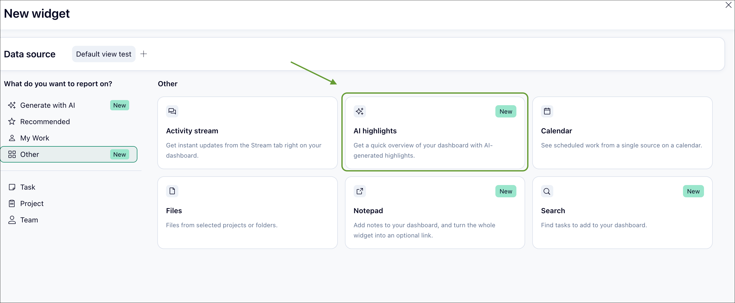Click the Activity stream chat icon

172,111
